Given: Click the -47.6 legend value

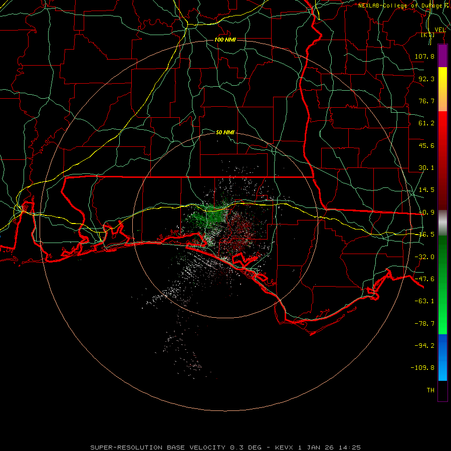Looking at the screenshot, I should point(424,279).
